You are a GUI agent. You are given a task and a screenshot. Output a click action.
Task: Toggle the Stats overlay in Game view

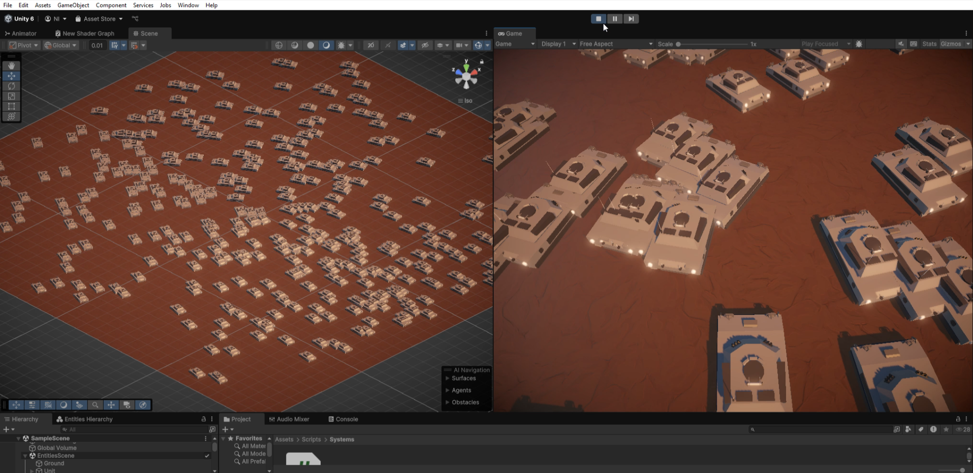click(929, 44)
